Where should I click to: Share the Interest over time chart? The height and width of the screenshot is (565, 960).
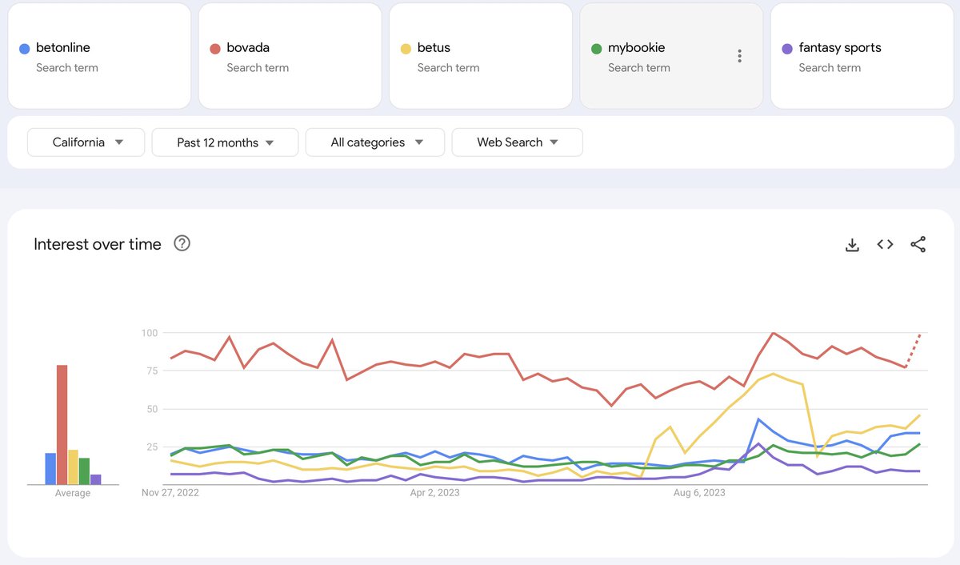tap(918, 245)
